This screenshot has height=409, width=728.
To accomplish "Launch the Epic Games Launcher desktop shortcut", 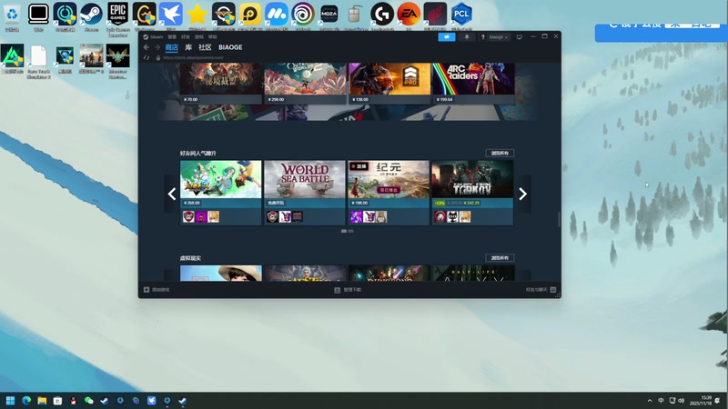I will [x=118, y=19].
